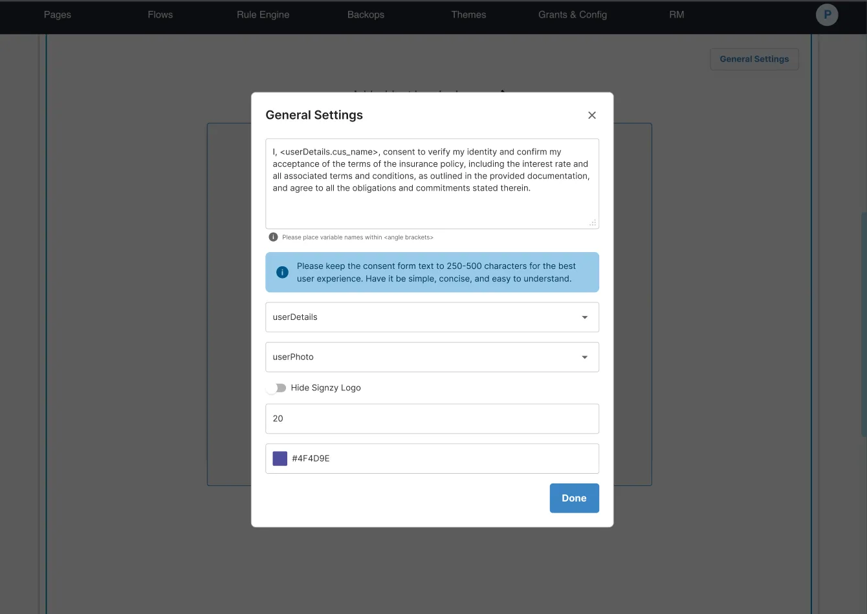Click the General Settings button behind the dialog

[754, 59]
